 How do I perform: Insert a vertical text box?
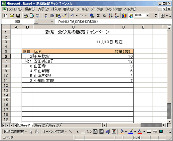coord(101,132)
